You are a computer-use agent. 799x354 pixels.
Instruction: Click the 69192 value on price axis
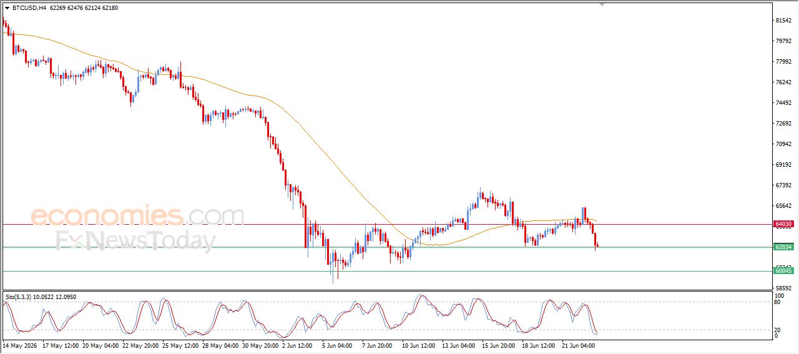coord(784,165)
